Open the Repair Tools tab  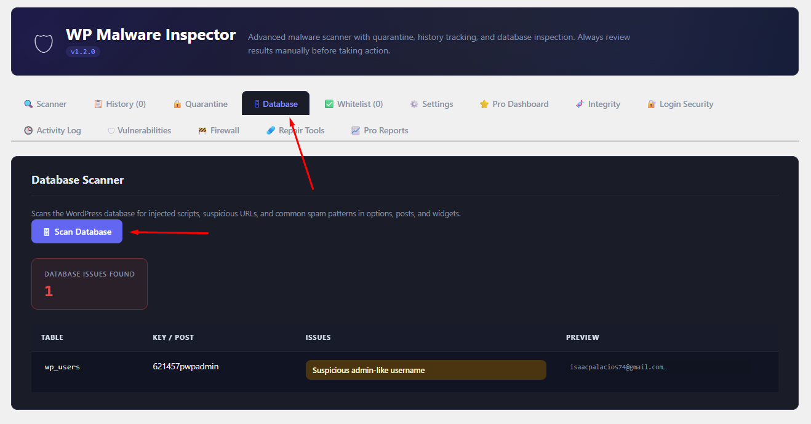coord(295,130)
